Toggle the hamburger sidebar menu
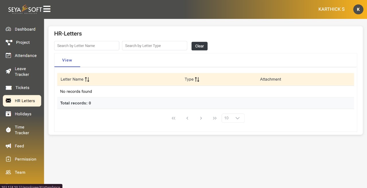This screenshot has height=188, width=367. [47, 9]
